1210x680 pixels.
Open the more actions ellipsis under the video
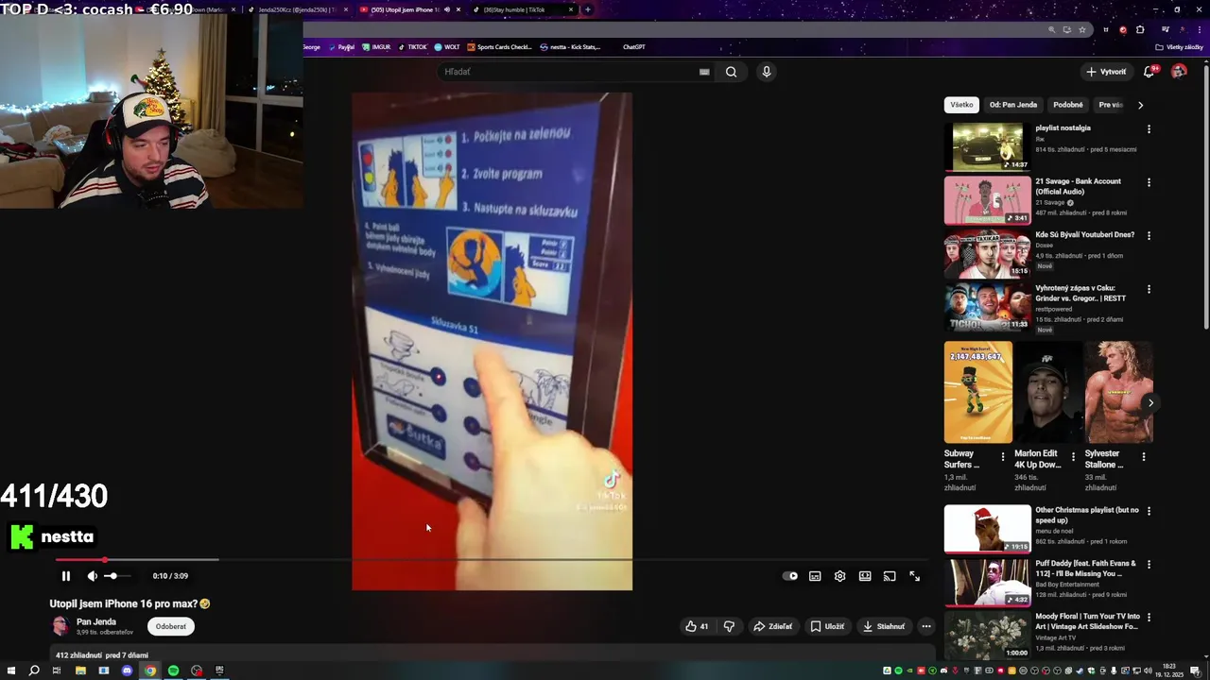[x=926, y=626]
